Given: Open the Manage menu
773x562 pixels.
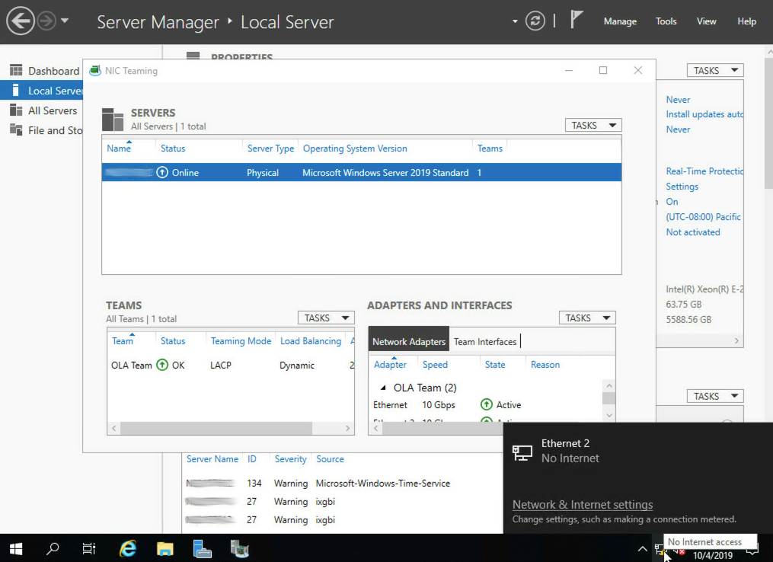Looking at the screenshot, I should [620, 21].
